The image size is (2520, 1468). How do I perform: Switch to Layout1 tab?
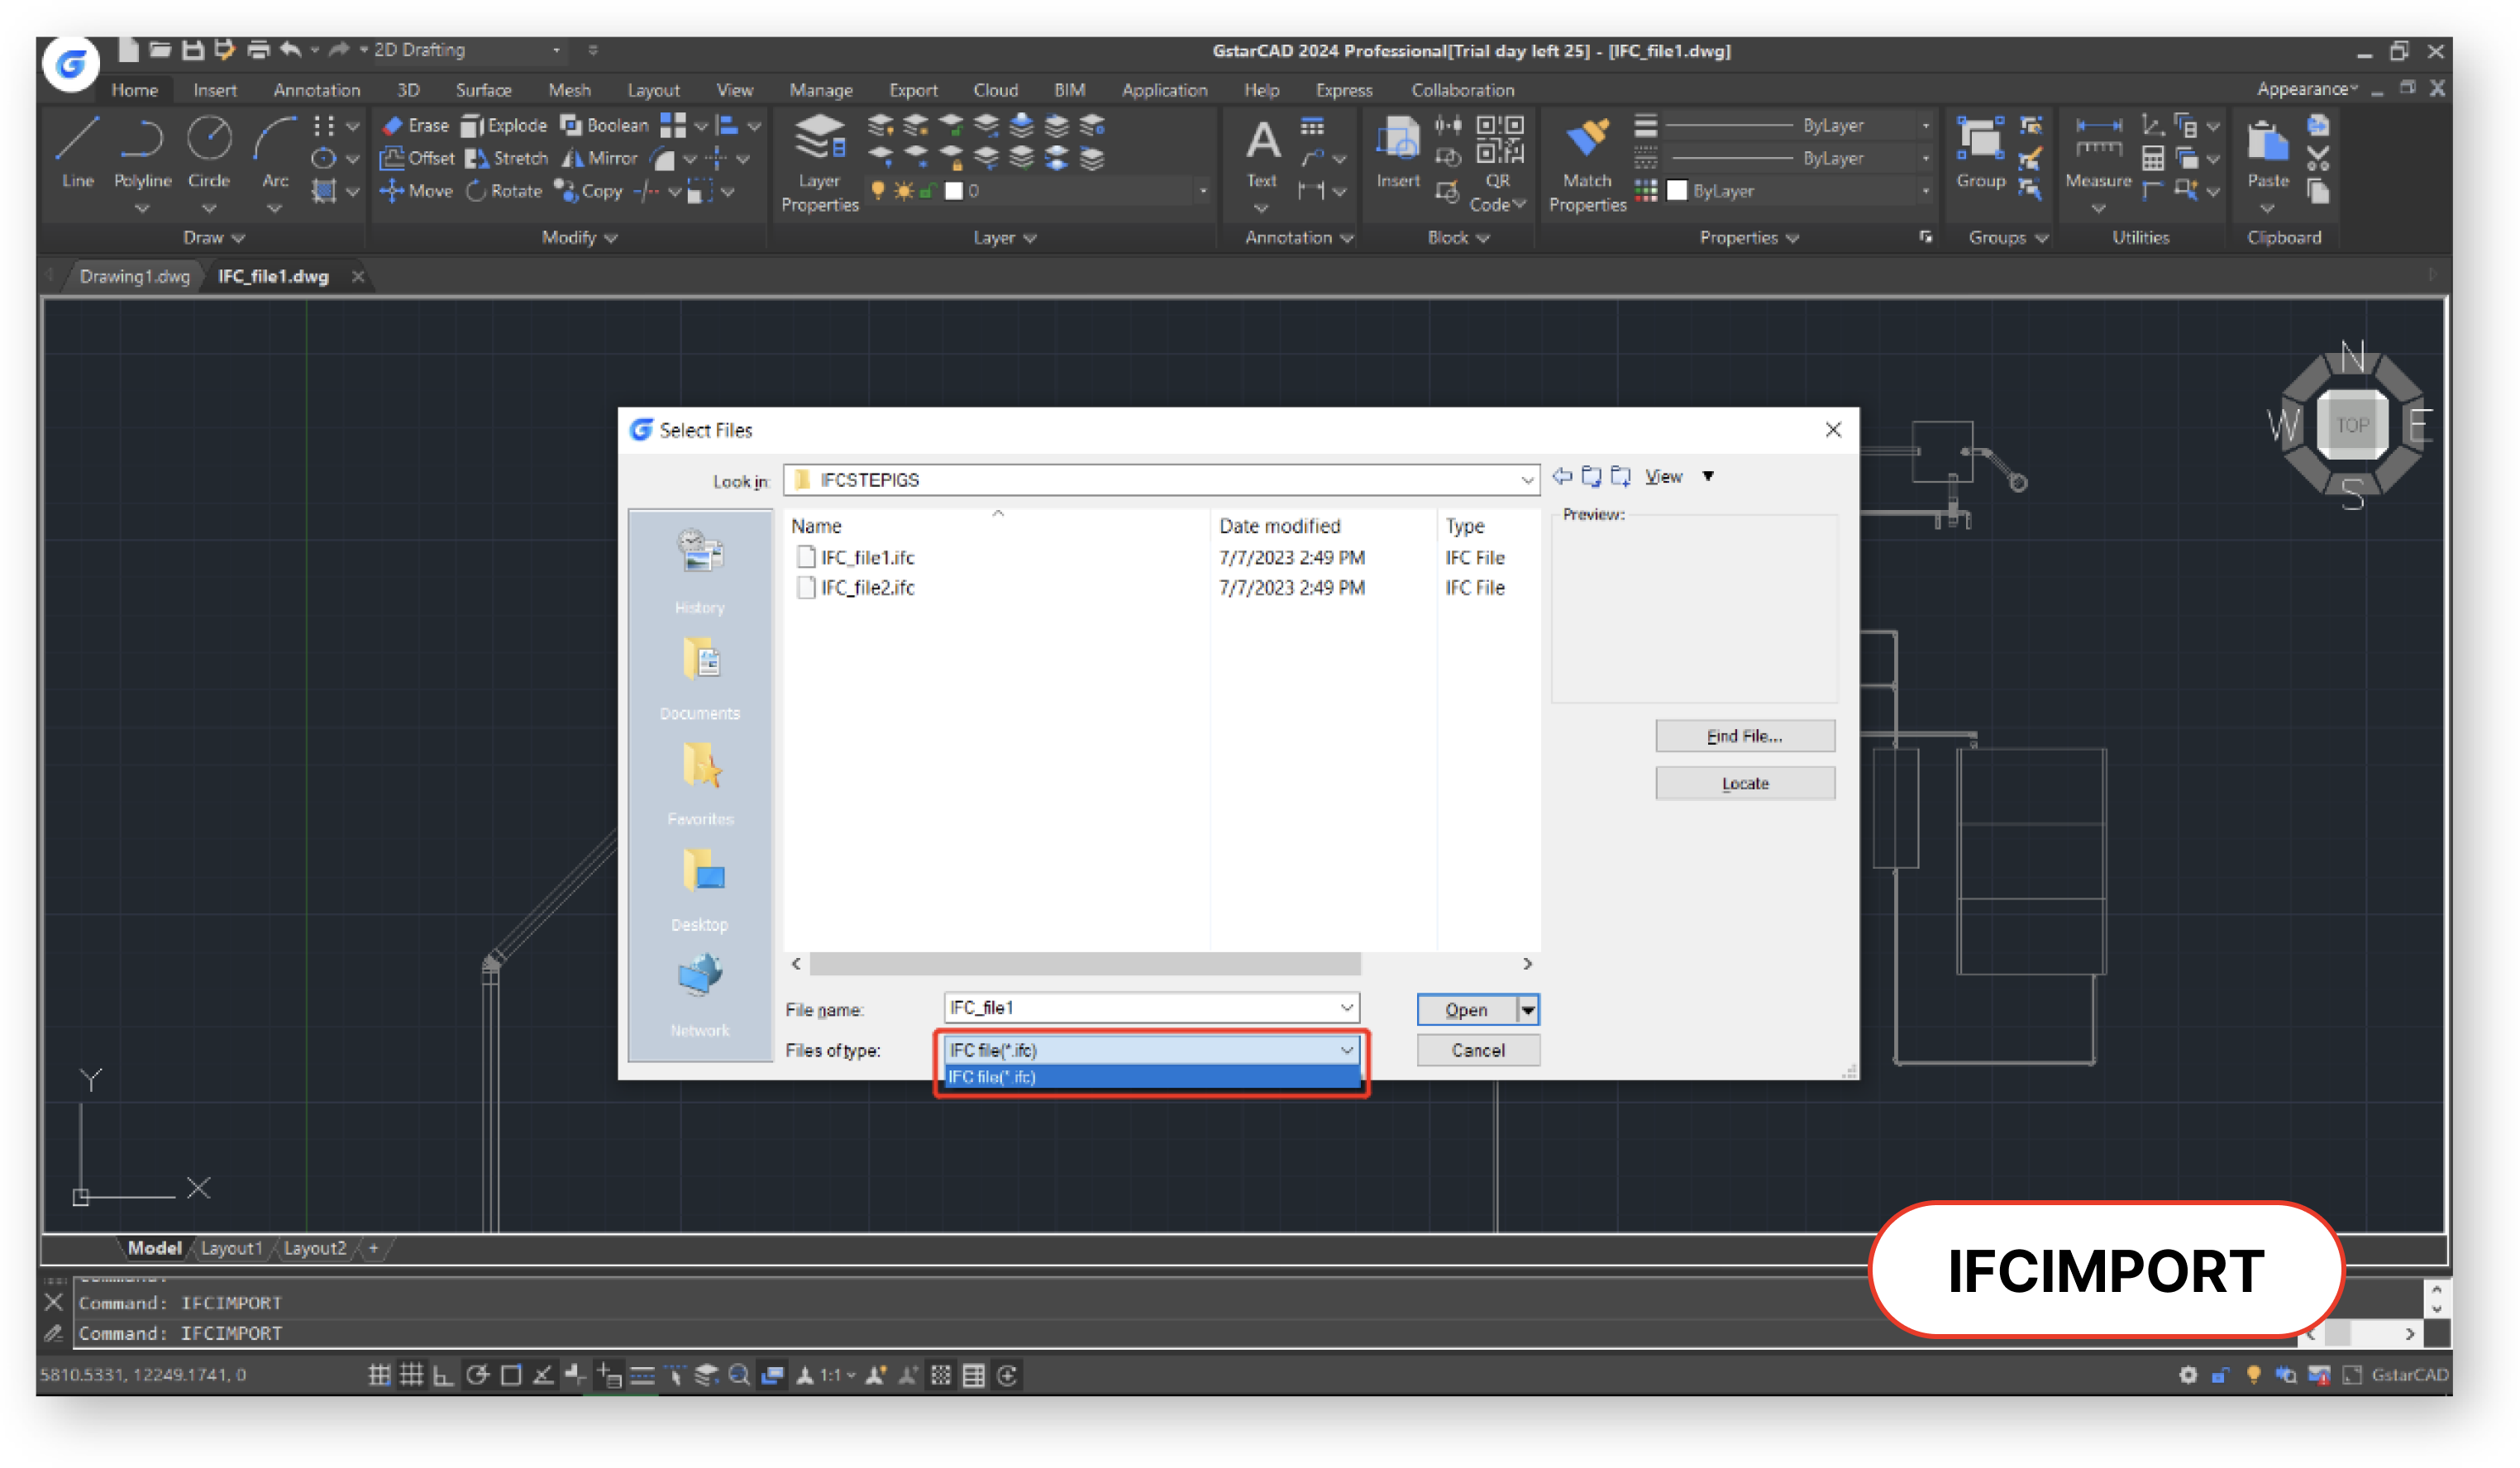click(231, 1248)
